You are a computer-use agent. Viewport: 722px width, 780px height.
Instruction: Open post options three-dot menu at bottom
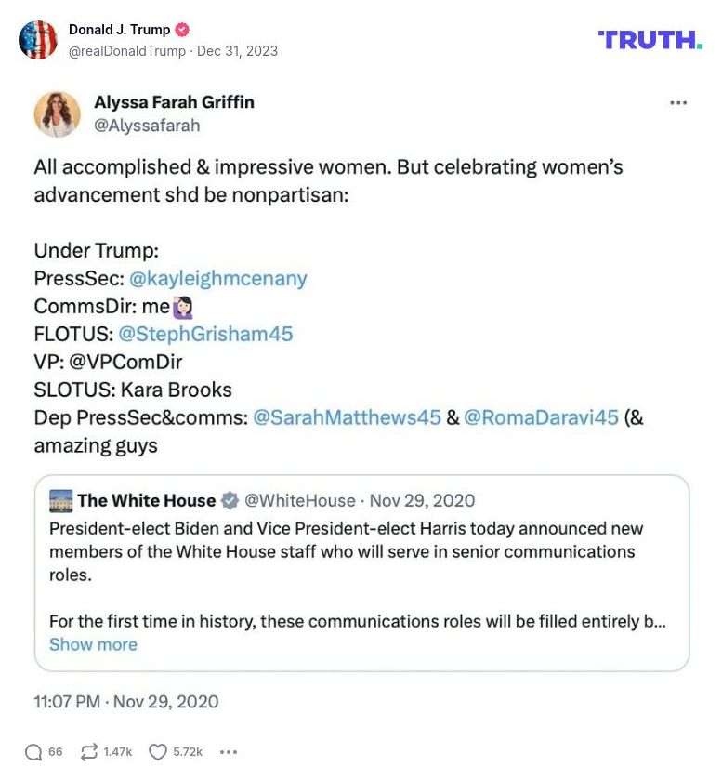click(x=228, y=751)
